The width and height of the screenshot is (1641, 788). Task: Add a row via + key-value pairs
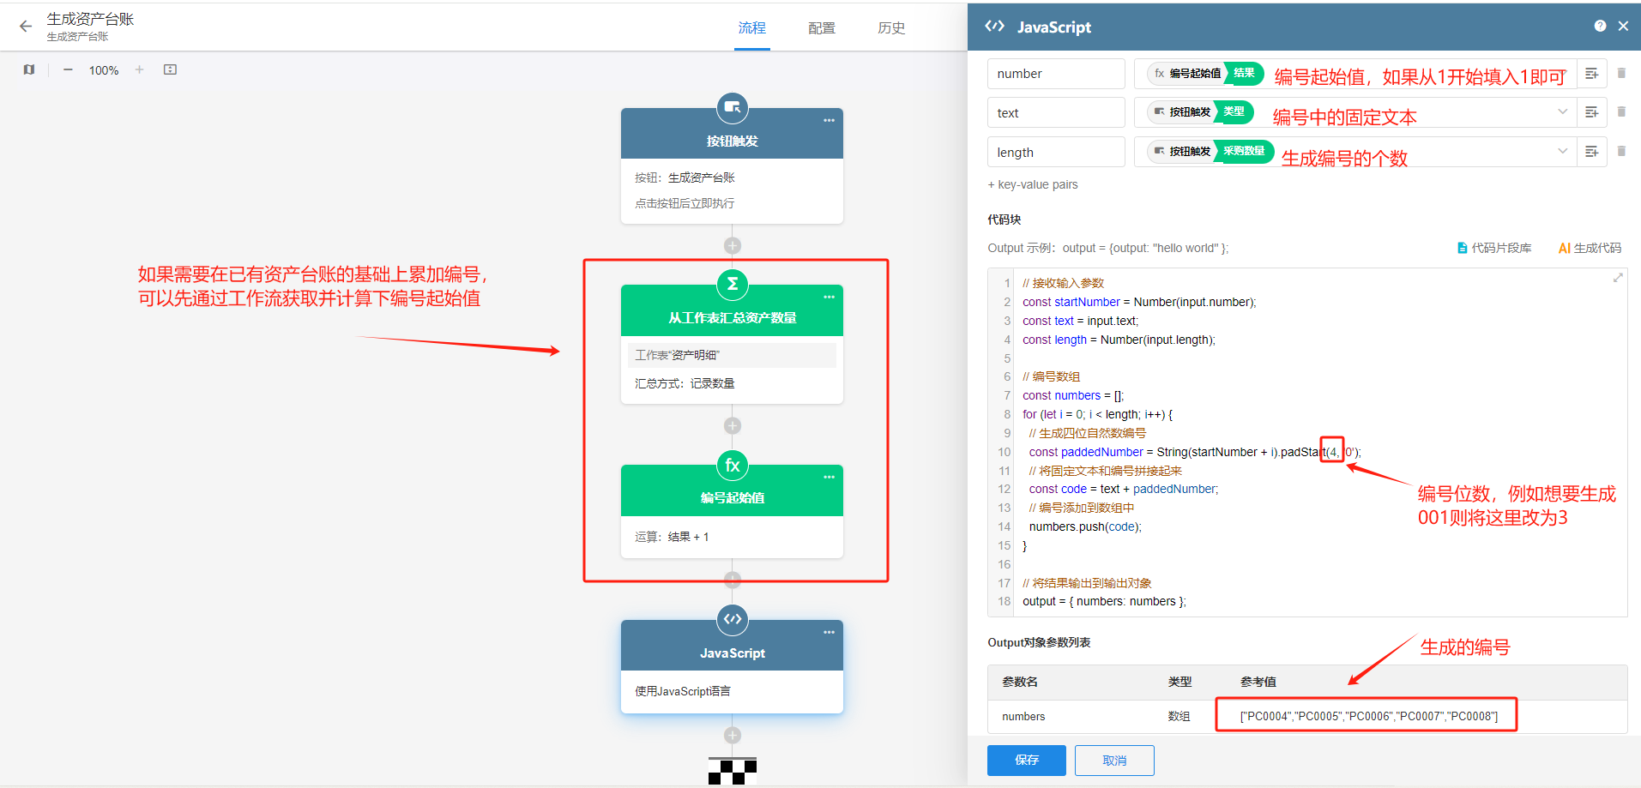click(x=1033, y=184)
